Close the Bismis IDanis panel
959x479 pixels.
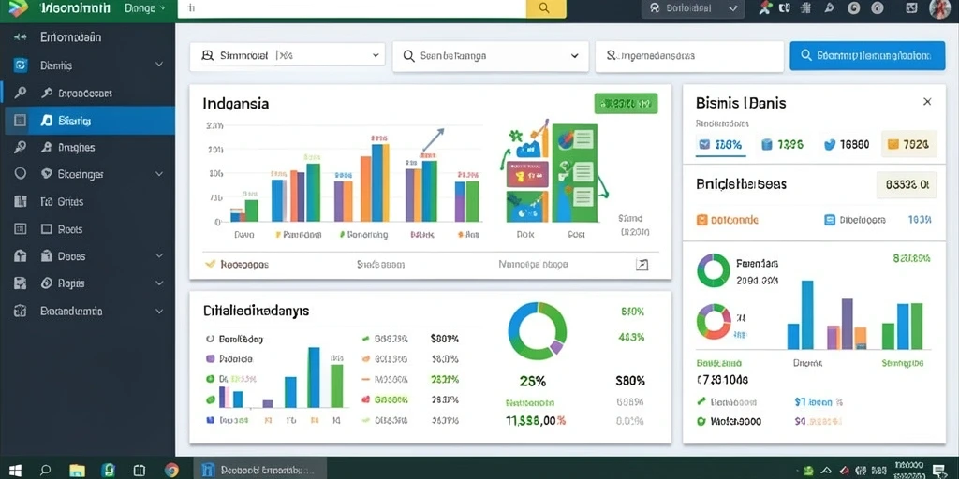point(927,102)
